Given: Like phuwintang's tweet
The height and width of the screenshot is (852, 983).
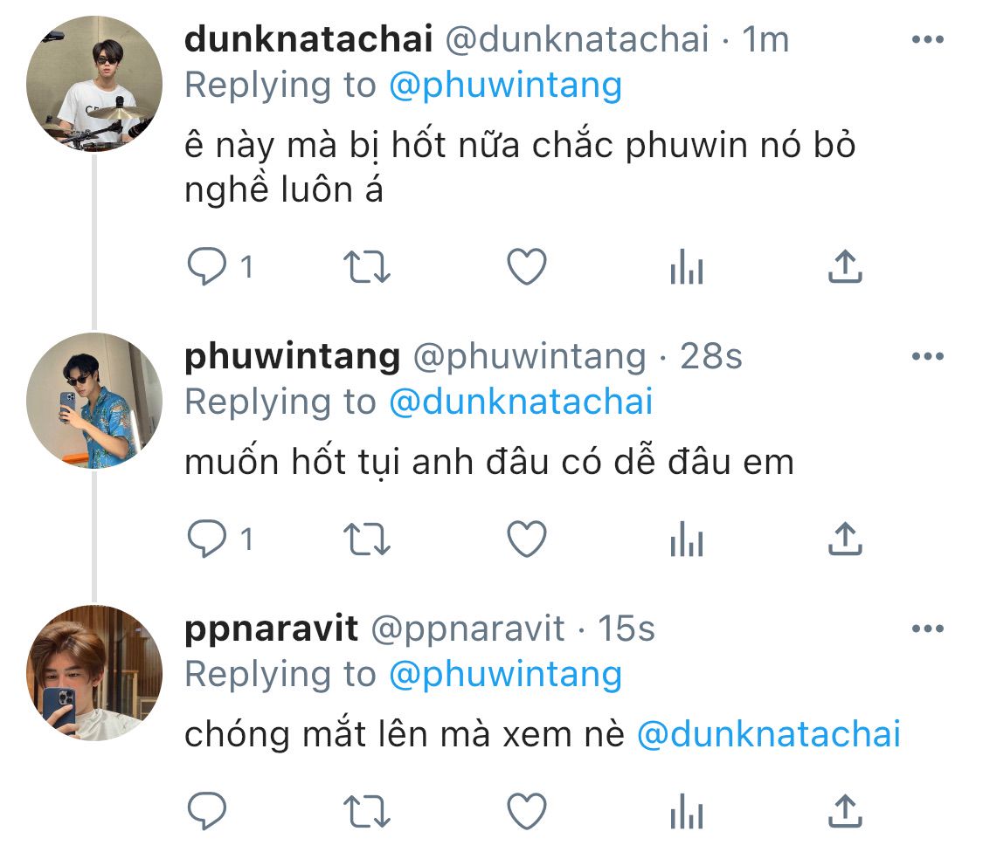Looking at the screenshot, I should pyautogui.click(x=527, y=540).
